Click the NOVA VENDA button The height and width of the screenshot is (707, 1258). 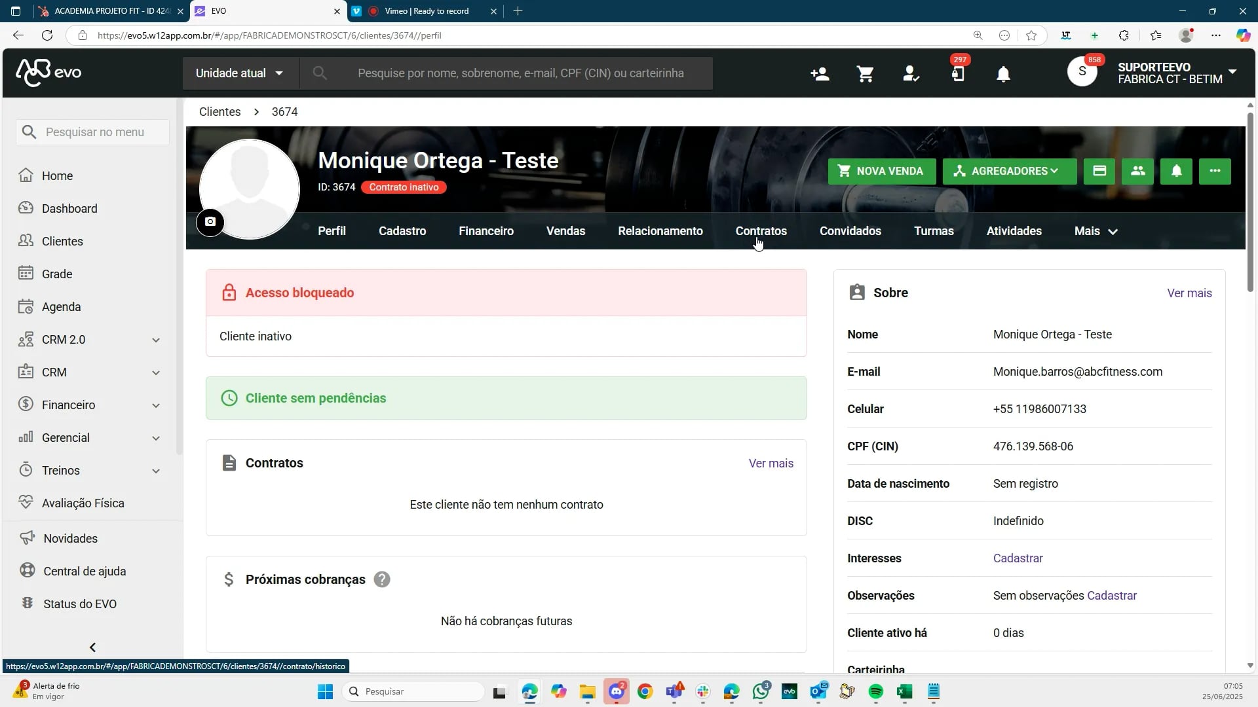tap(881, 171)
